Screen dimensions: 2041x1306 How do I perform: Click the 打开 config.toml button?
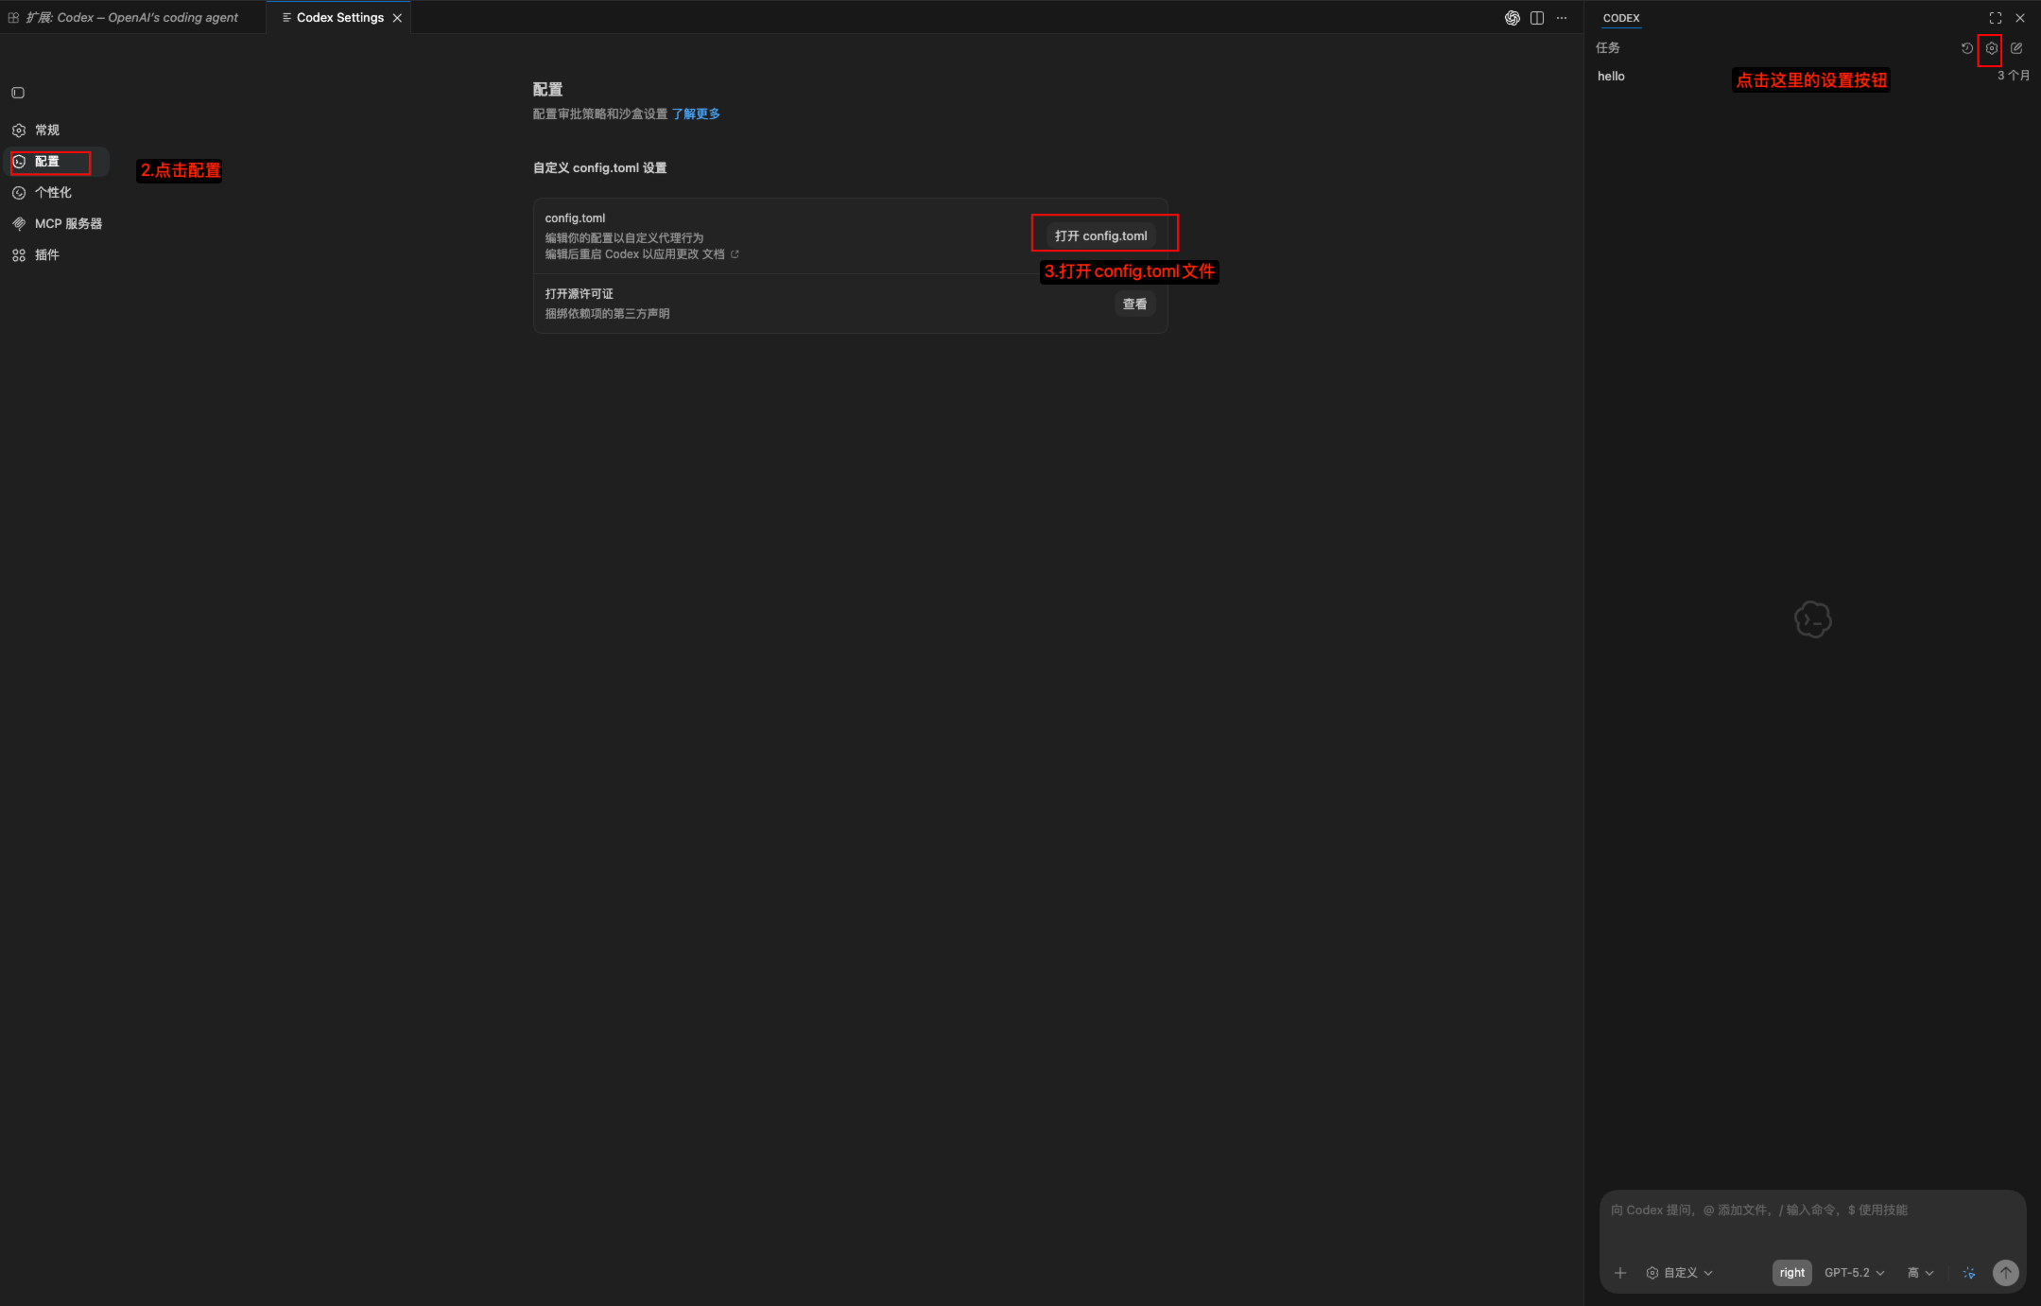click(1101, 236)
